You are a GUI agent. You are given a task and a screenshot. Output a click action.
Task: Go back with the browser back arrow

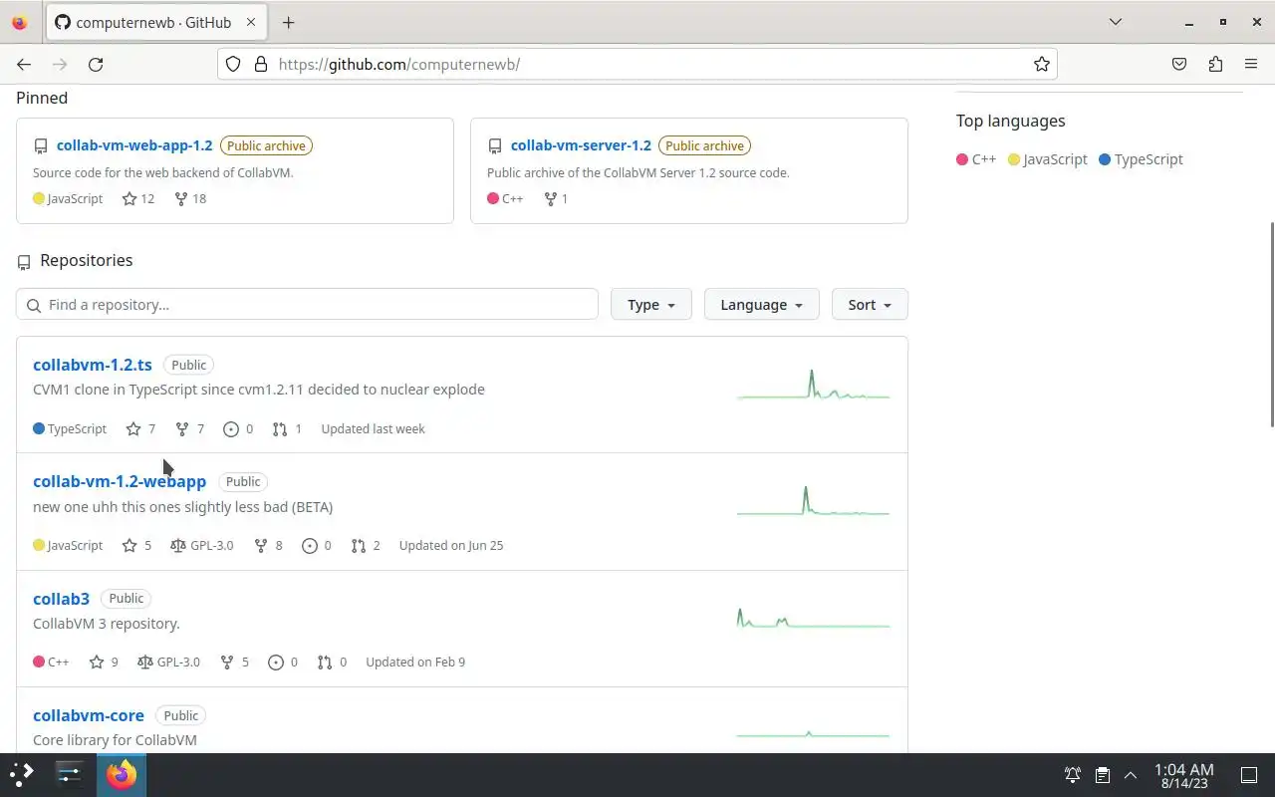click(24, 64)
